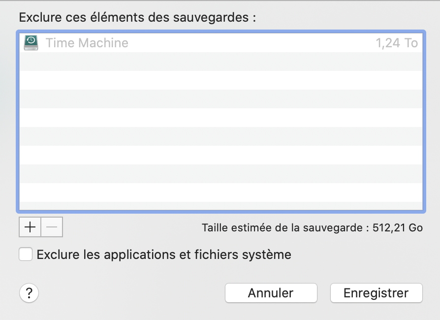440x320 pixels.
Task: Click the bottom-most row of the exclusion list
Action: pyautogui.click(x=220, y=207)
